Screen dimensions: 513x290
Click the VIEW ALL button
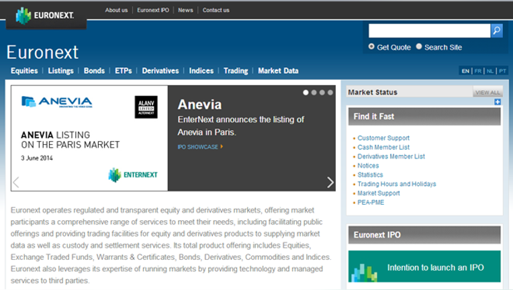point(487,93)
